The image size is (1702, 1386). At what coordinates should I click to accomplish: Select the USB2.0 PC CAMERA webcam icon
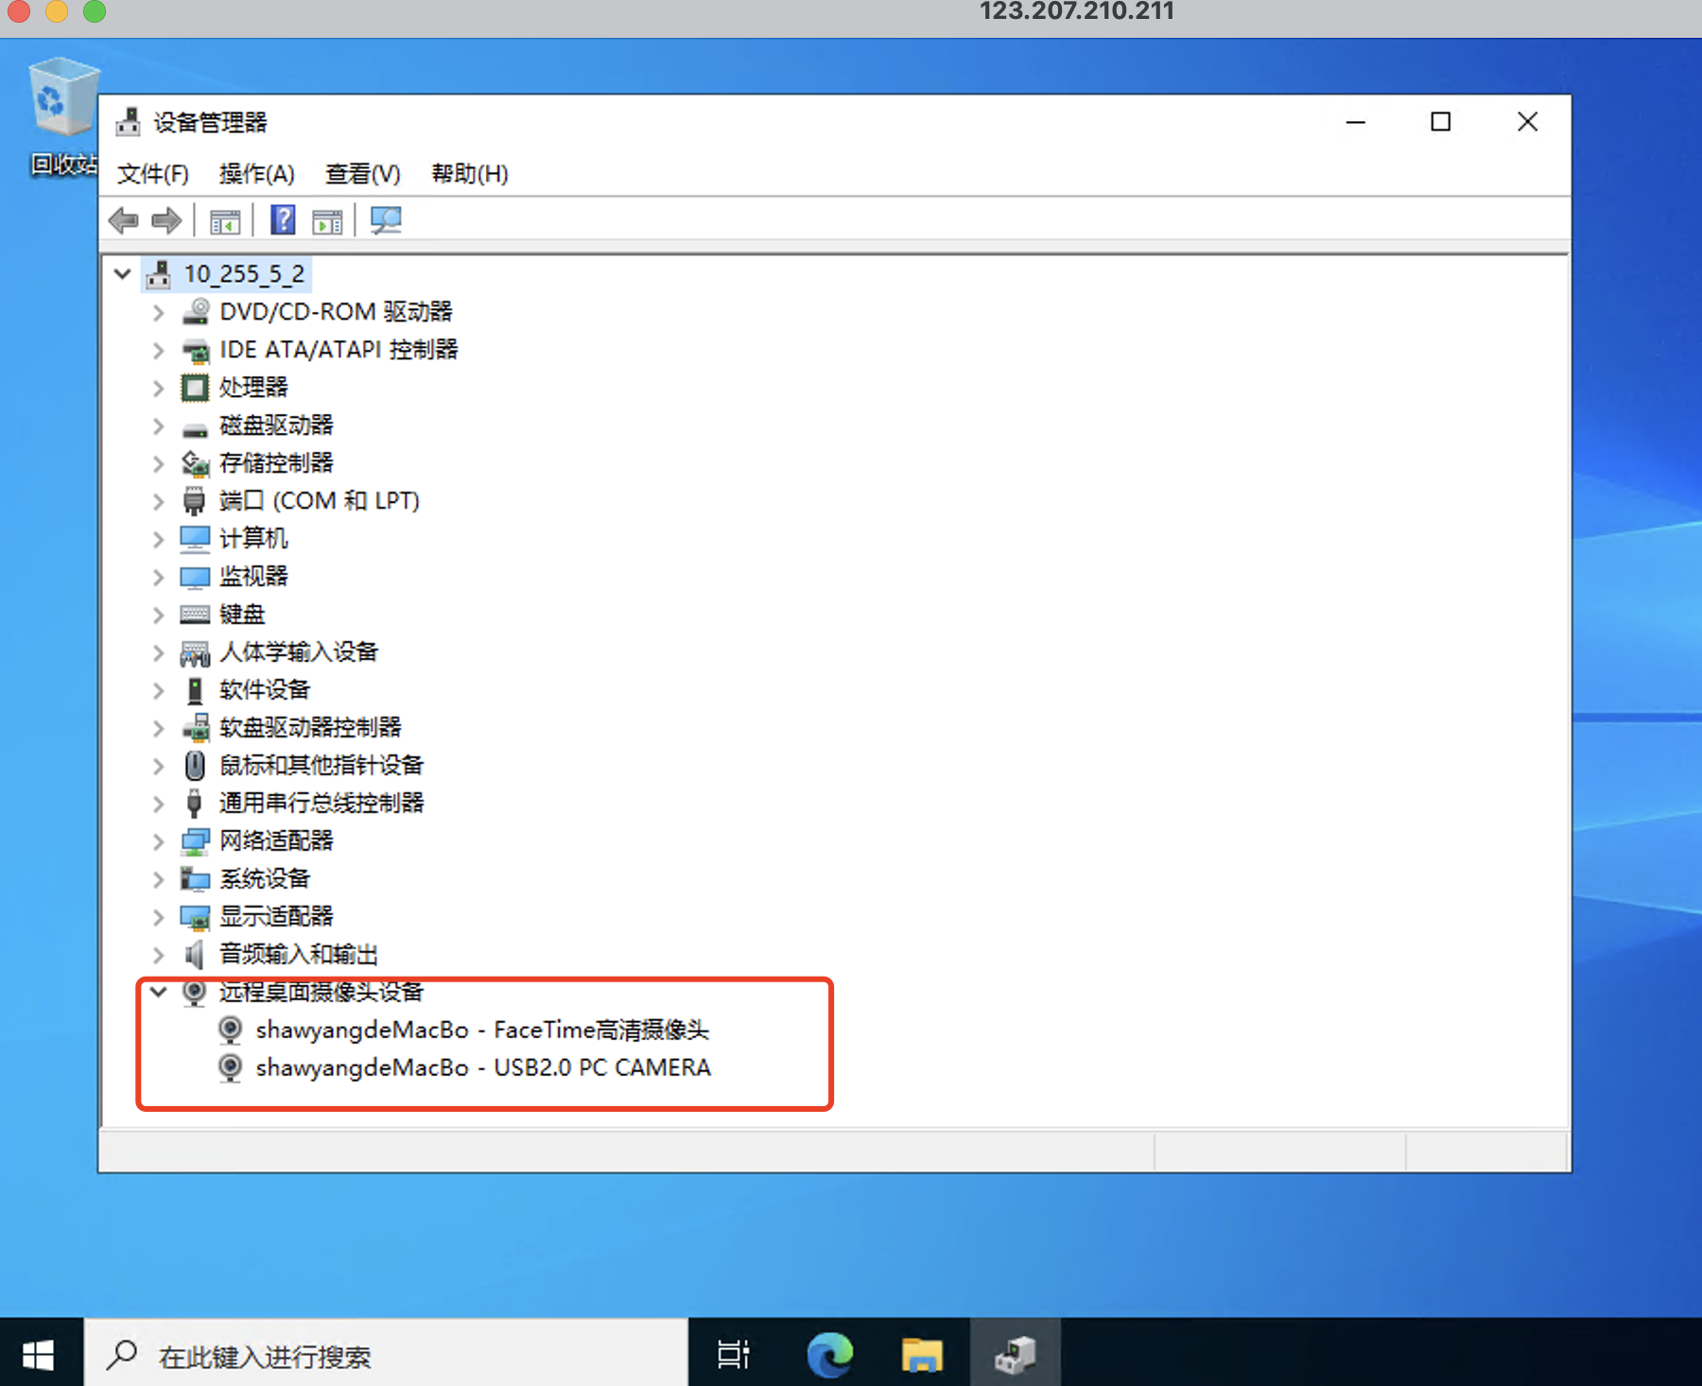(x=230, y=1067)
